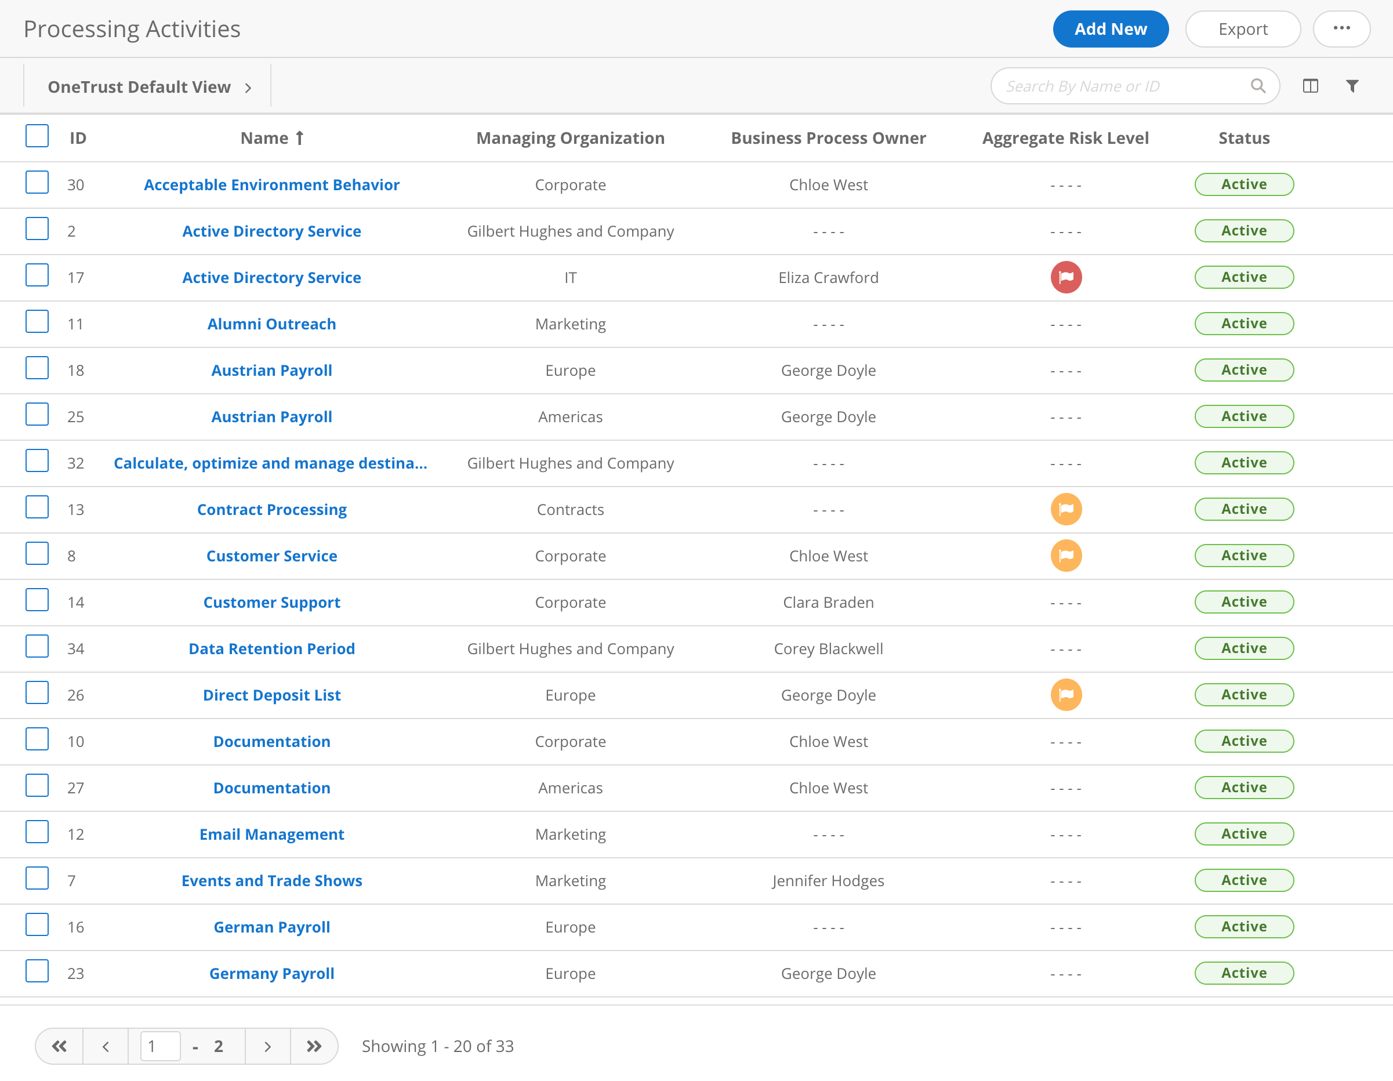
Task: Check the row checkbox for Austrian Payroll ID 18
Action: [x=37, y=368]
